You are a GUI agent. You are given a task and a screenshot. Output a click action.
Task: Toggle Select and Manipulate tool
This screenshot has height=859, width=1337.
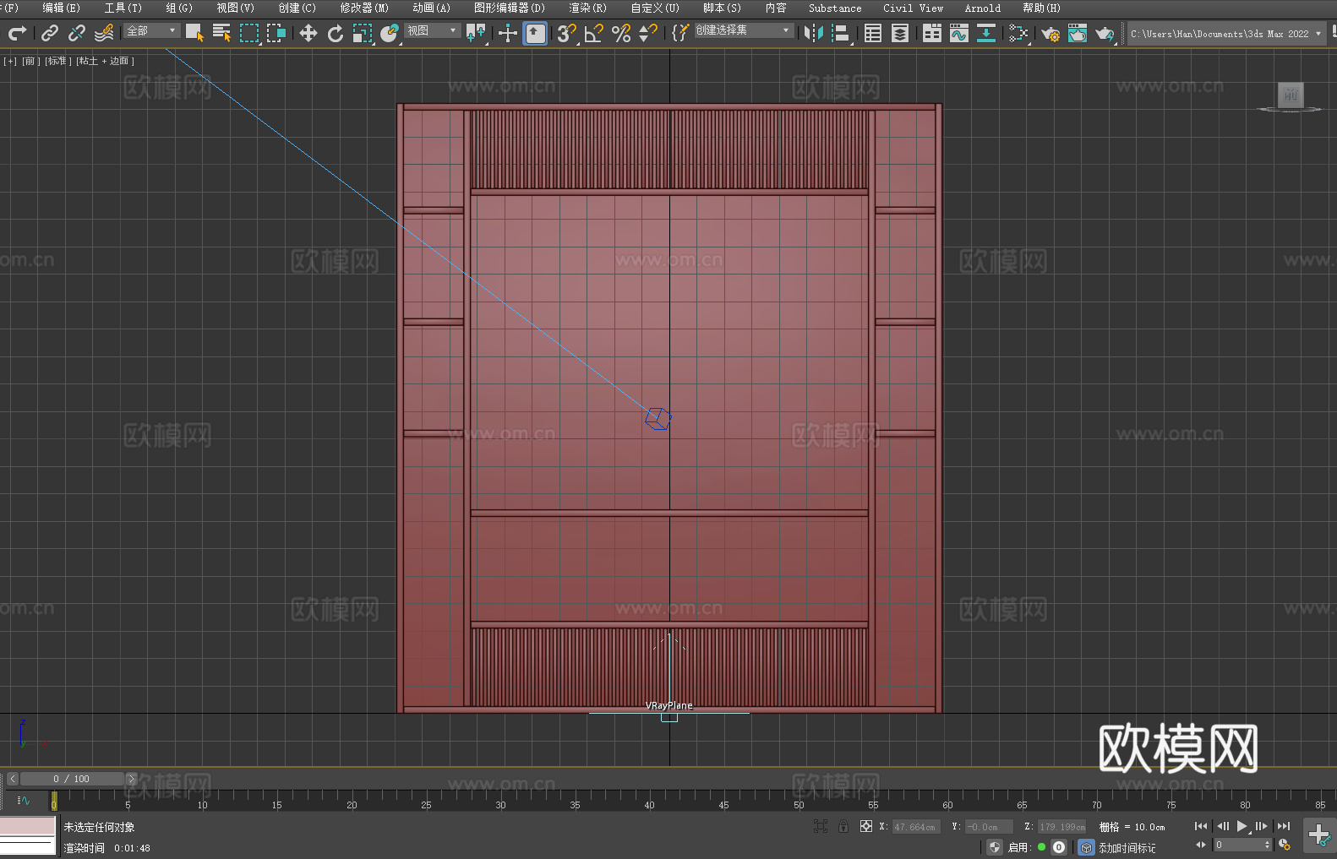[x=508, y=33]
